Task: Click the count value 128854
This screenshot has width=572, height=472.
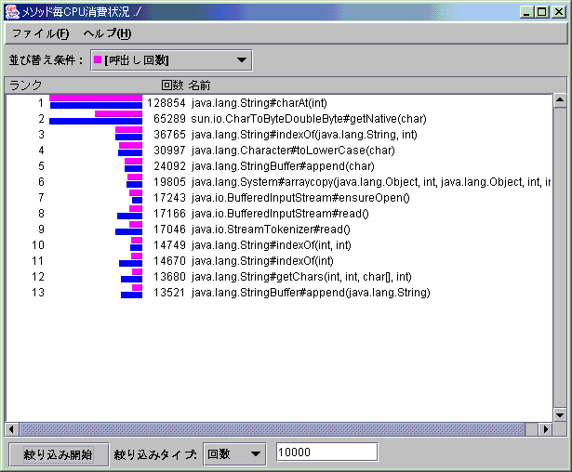Action: pos(166,103)
